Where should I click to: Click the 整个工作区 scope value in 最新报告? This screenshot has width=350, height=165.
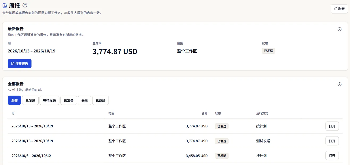(x=187, y=51)
